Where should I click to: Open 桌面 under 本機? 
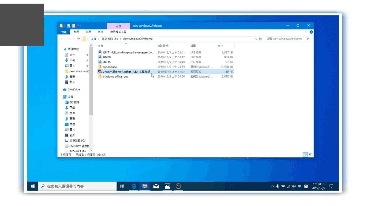click(70, 124)
